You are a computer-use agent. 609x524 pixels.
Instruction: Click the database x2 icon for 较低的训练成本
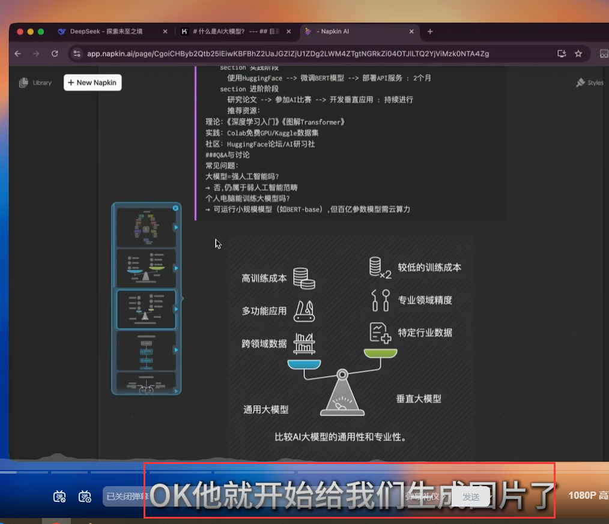[380, 268]
